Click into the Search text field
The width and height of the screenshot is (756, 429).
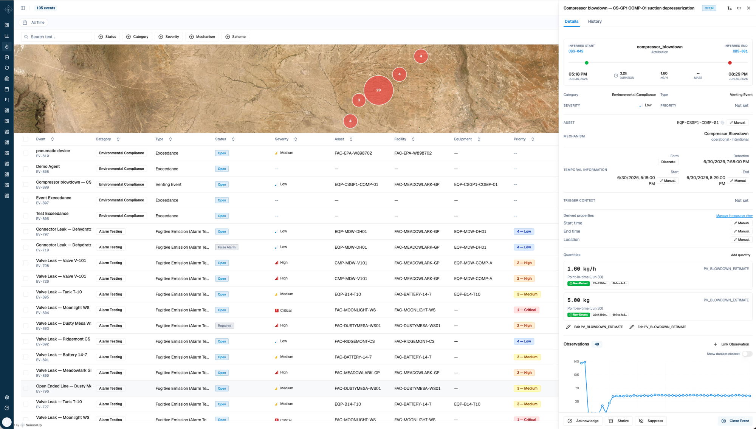[57, 37]
